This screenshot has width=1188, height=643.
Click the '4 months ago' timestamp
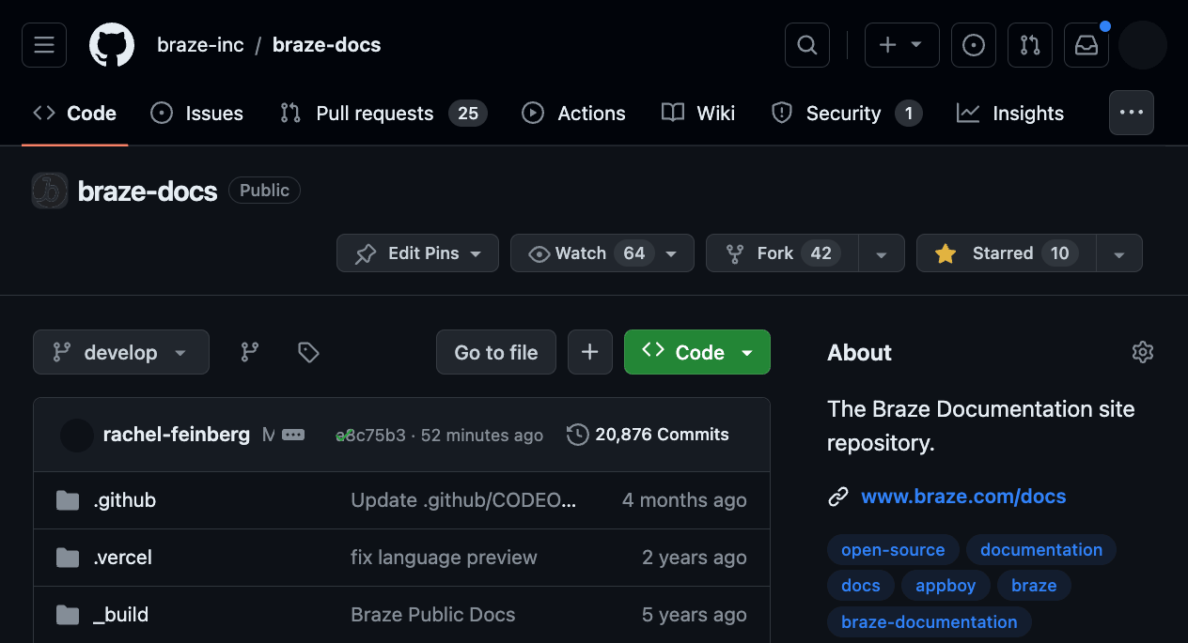tap(684, 500)
